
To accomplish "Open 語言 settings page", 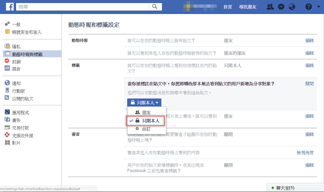I will coord(16,69).
